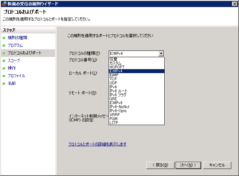Click the firewall wizard title bar icon
Screen dimensions: 239x176
(x=4, y=4)
